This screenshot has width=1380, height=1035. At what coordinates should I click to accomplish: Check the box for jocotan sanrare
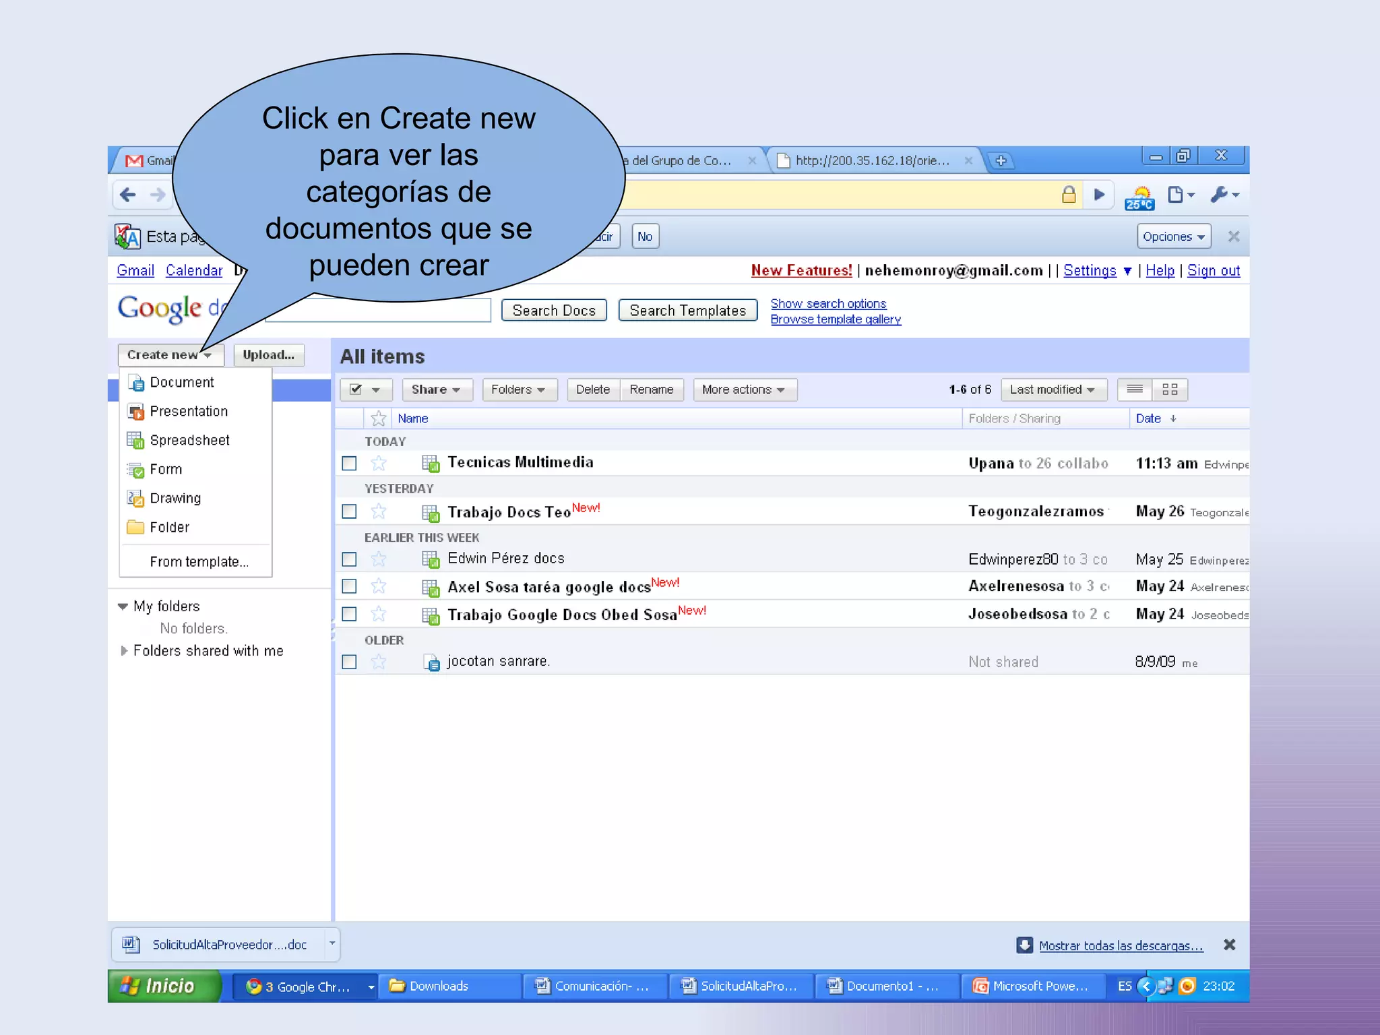coord(349,662)
